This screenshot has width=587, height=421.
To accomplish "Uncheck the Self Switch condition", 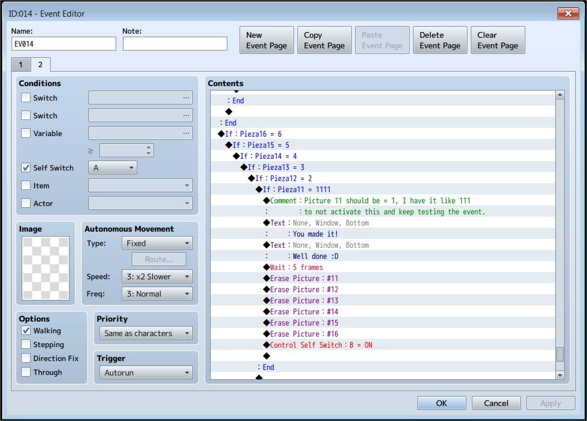I will 26,168.
